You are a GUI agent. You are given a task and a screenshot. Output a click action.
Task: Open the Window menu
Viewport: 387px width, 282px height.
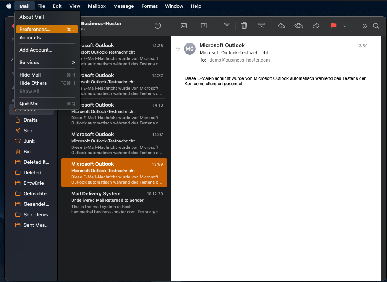pos(174,6)
